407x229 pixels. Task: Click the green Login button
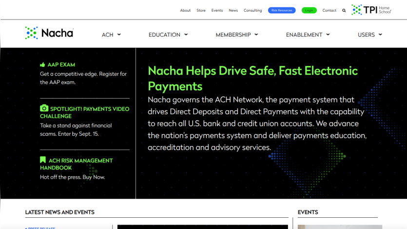tap(309, 10)
